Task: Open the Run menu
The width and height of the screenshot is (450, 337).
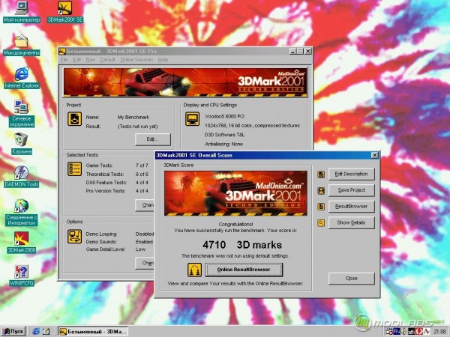Action: pyautogui.click(x=91, y=60)
